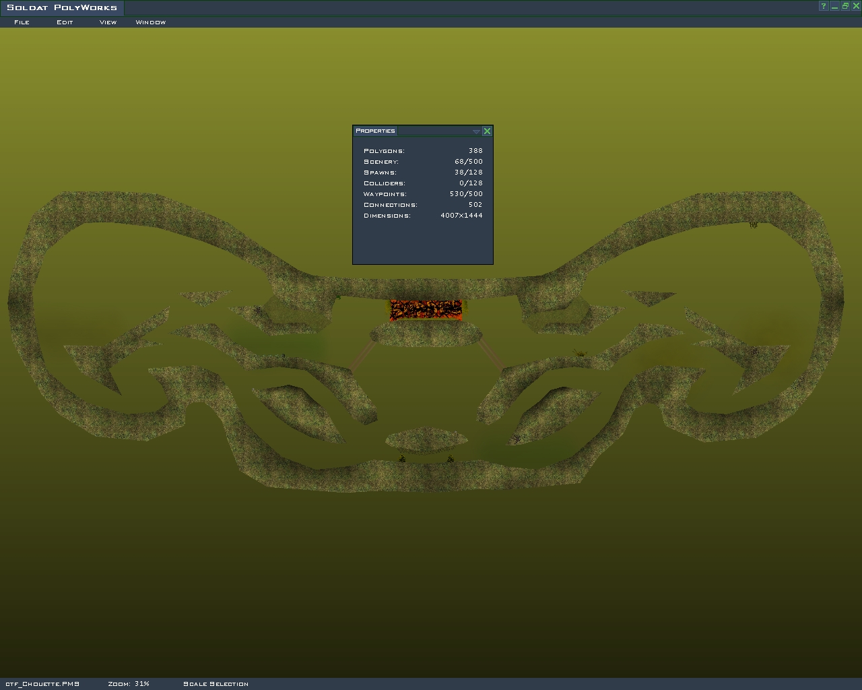Minimize the Soldat PolyWorks window
The image size is (862, 690).
point(834,6)
